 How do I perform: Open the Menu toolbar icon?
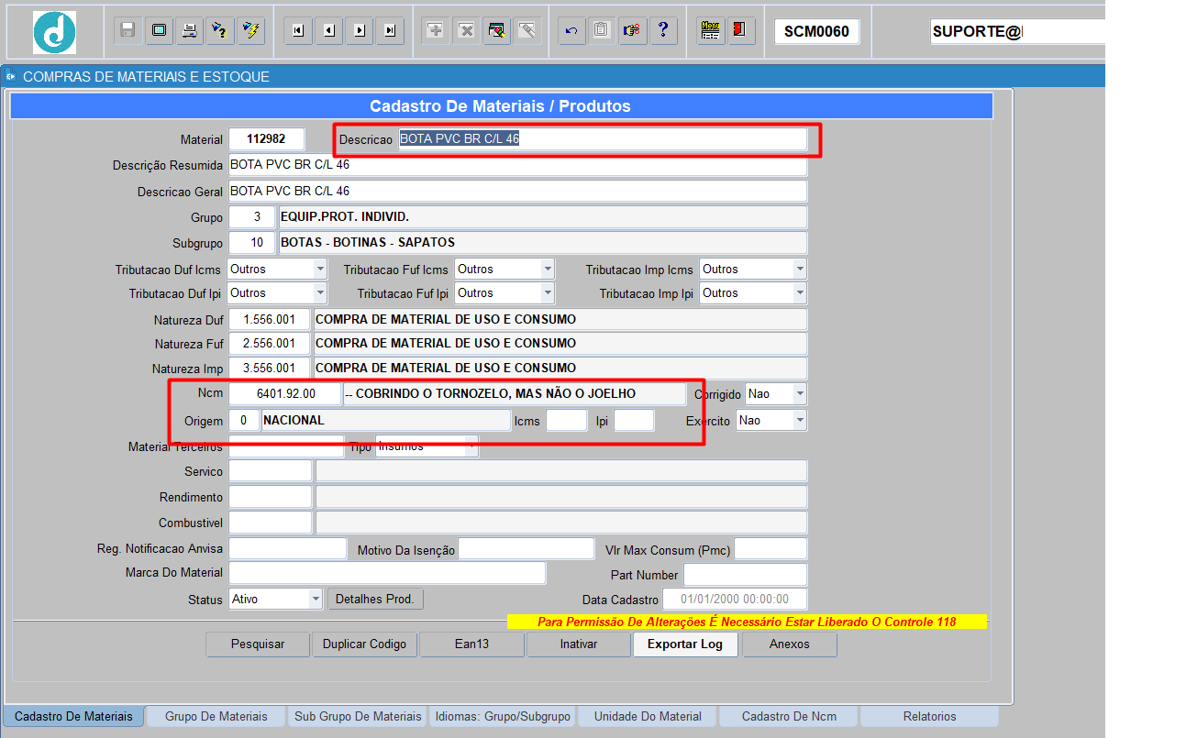[709, 30]
